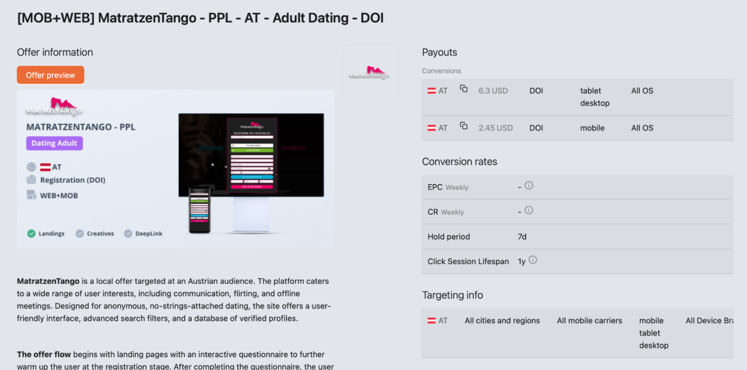Select the Targeting info heading
The image size is (747, 370).
pos(452,295)
